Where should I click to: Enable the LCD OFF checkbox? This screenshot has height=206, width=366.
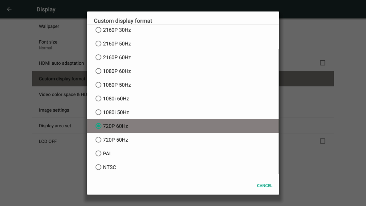pos(323,141)
